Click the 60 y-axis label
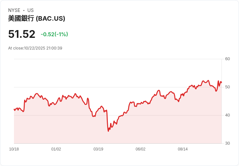Image resolution: width=239 pixels, height=166 pixels. [x=227, y=59]
